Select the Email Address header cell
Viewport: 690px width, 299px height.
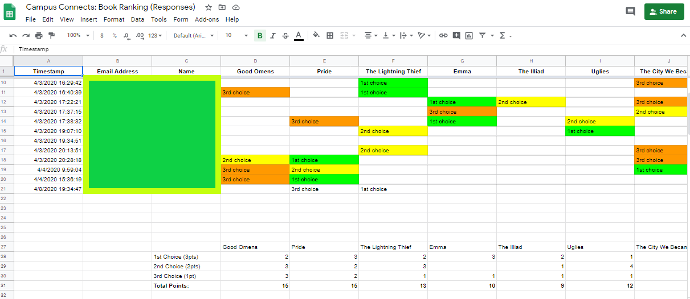click(x=117, y=72)
